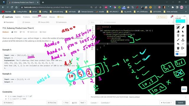Clear all drawings with trash icon
This screenshot has width=189, height=106.
point(178,48)
